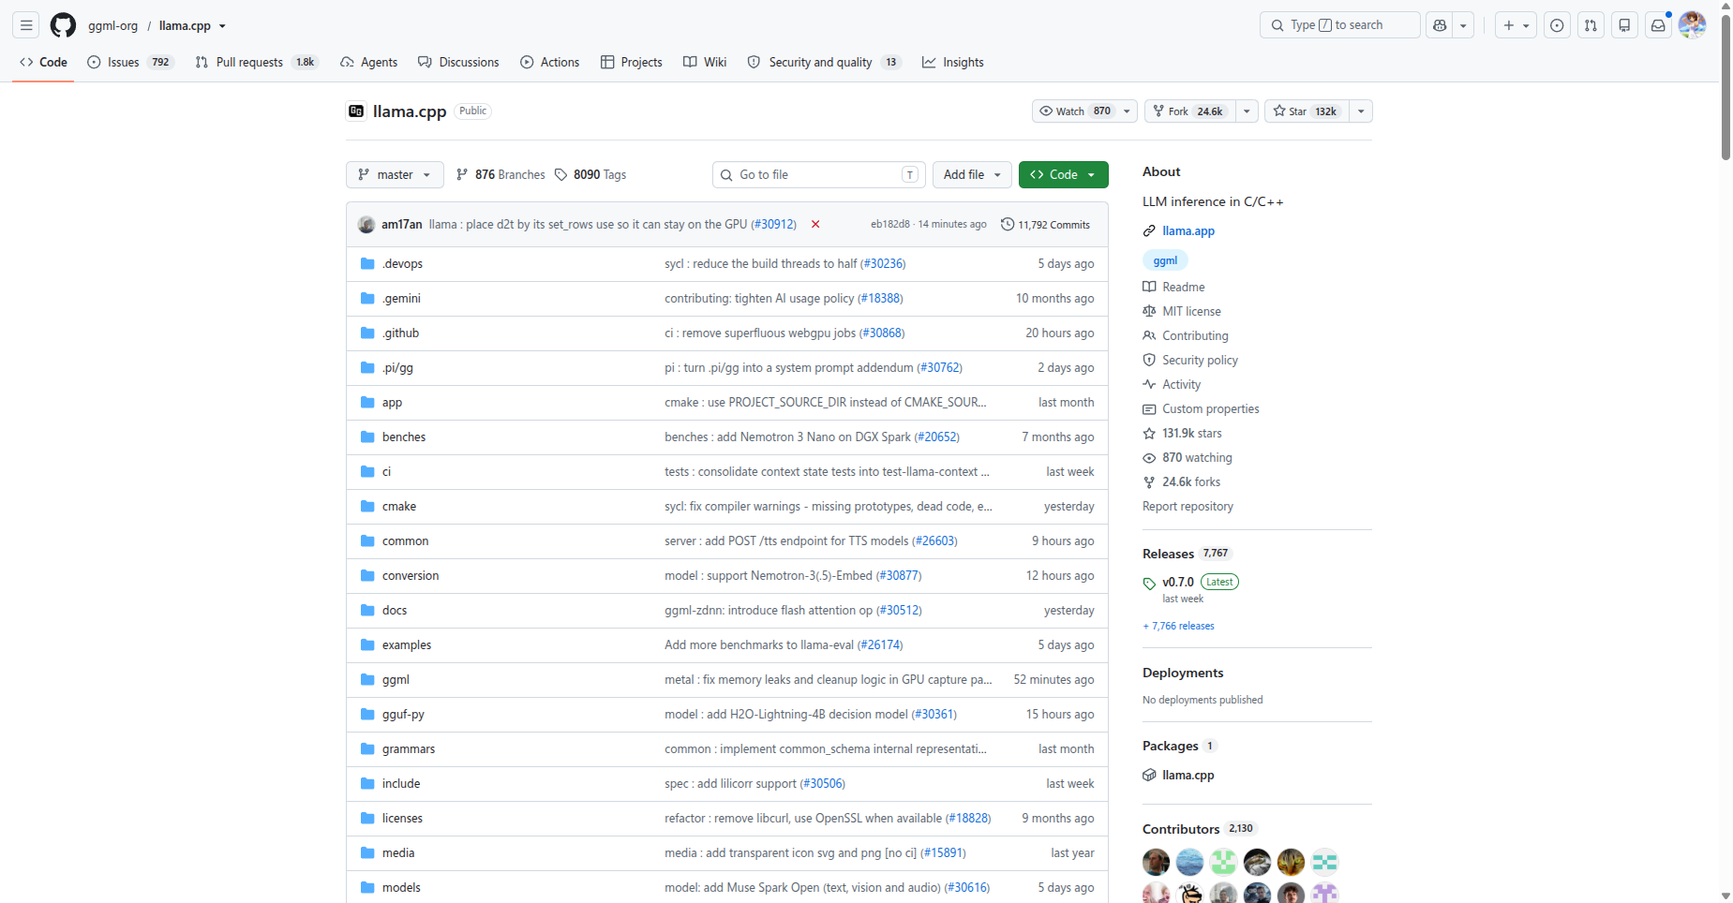Click am17an author avatar
This screenshot has height=903, width=1733.
click(x=366, y=225)
